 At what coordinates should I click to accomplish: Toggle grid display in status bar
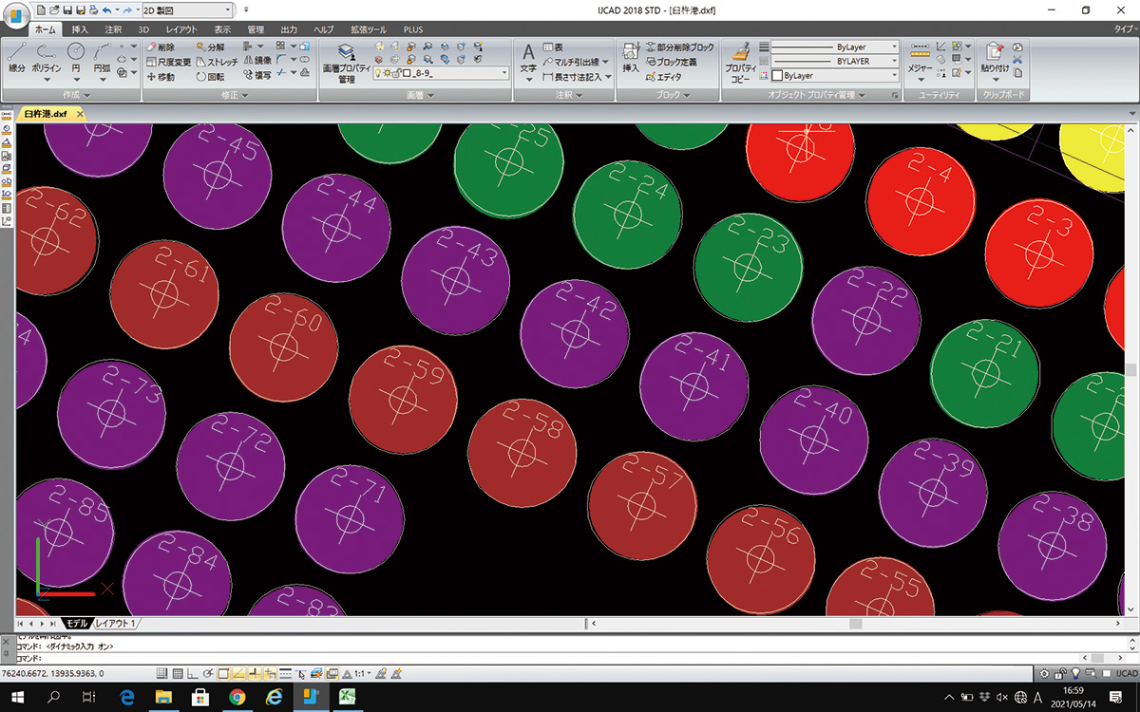(177, 674)
